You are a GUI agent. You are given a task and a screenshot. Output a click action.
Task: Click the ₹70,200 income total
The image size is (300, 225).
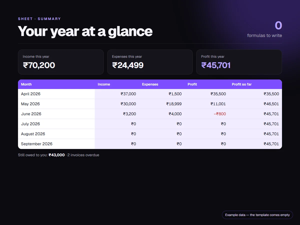(x=39, y=65)
